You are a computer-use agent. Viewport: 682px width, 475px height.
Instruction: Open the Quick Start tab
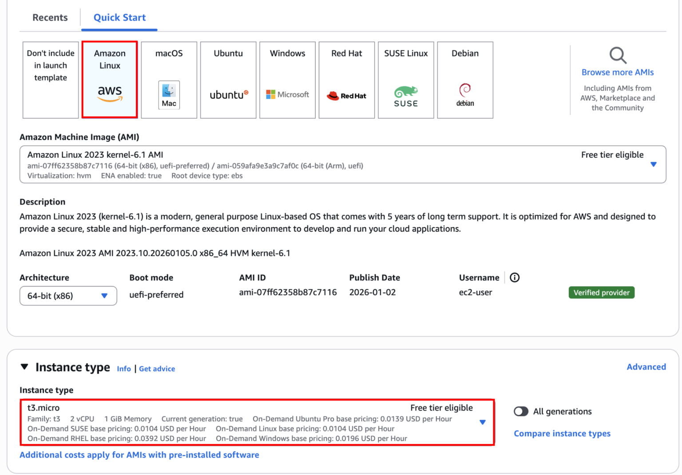point(119,17)
